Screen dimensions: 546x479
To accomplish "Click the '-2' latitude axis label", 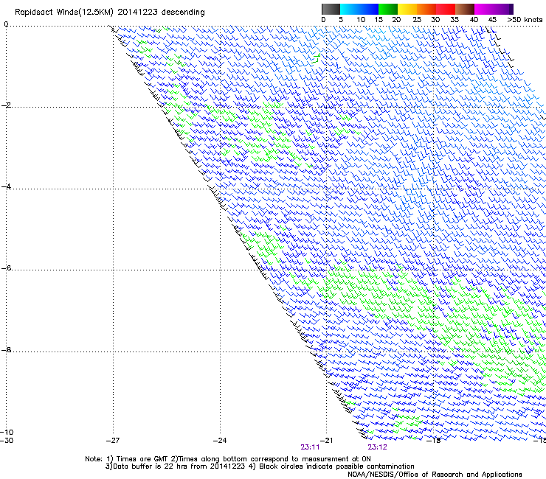I will coord(7,105).
